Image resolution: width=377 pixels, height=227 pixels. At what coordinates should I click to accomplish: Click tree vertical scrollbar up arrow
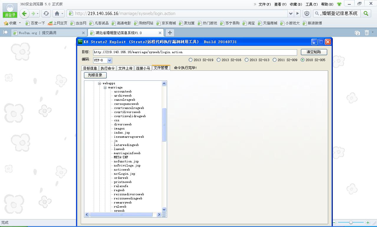coord(164,84)
